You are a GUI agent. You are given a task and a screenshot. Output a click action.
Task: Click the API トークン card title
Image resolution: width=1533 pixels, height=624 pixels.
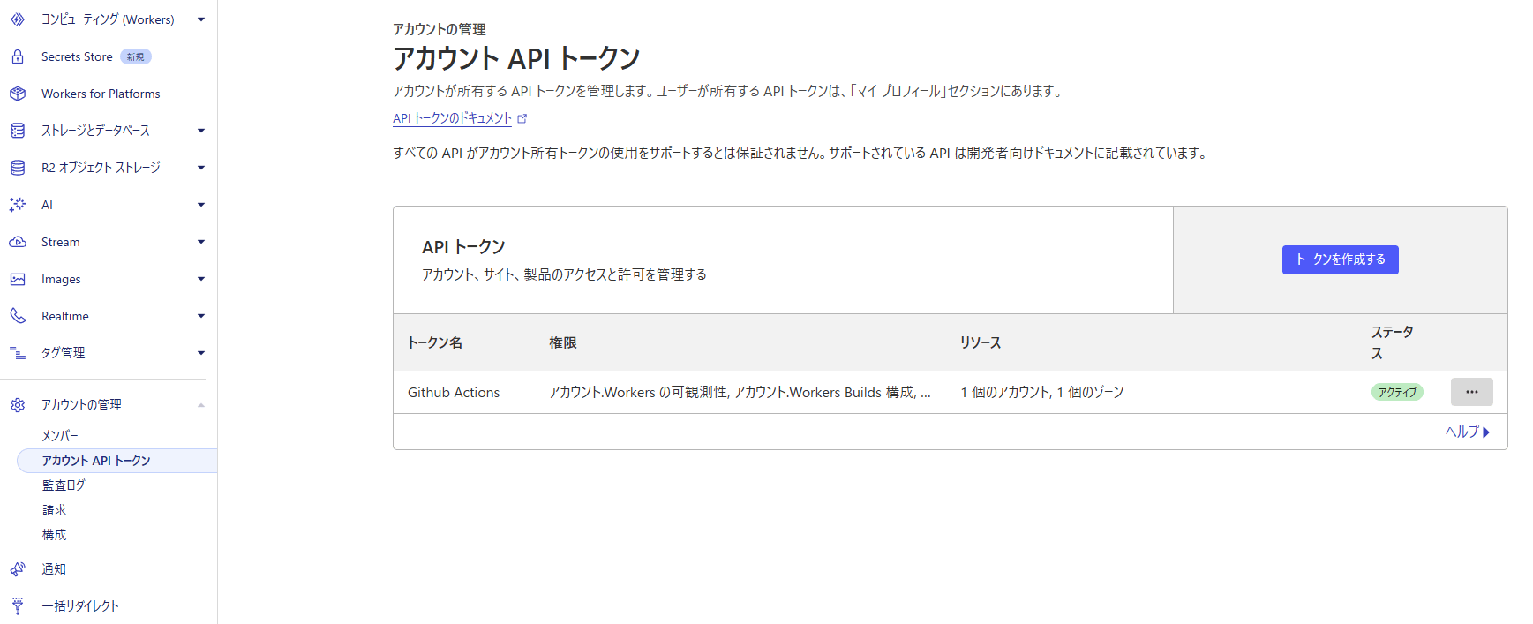463,247
